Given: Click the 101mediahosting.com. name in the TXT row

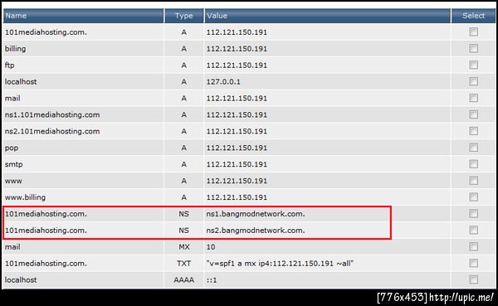Looking at the screenshot, I should (x=46, y=264).
